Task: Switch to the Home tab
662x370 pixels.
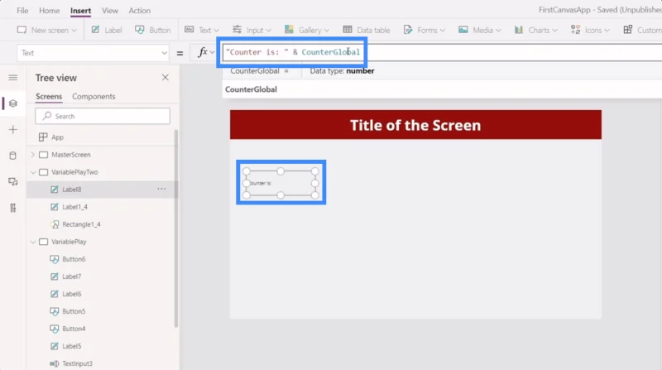Action: click(x=49, y=11)
